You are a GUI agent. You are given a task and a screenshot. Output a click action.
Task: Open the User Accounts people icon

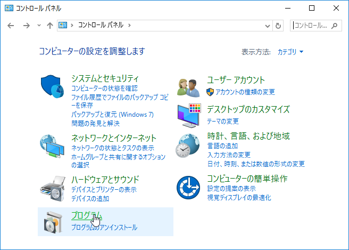[189, 88]
